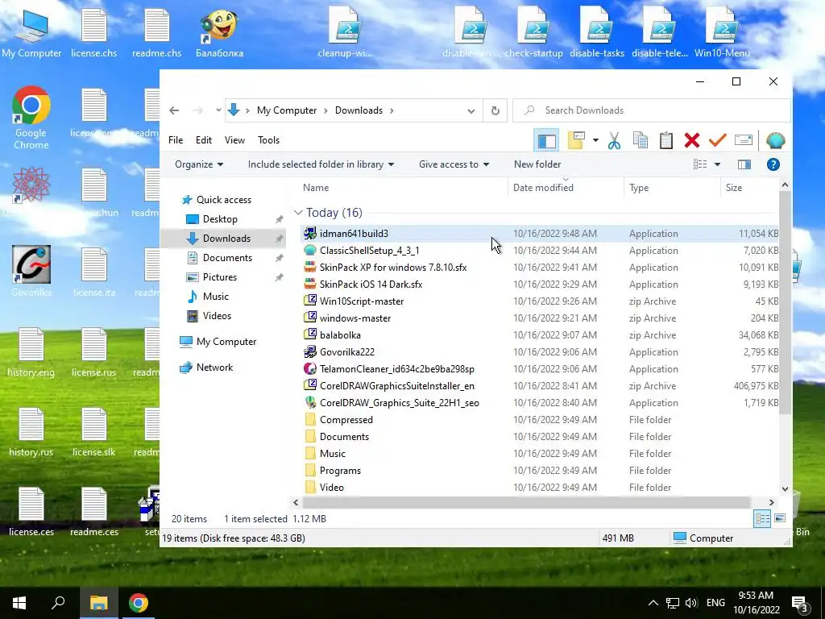Open Chrome from the taskbar
Image resolution: width=825 pixels, height=619 pixels.
point(139,603)
